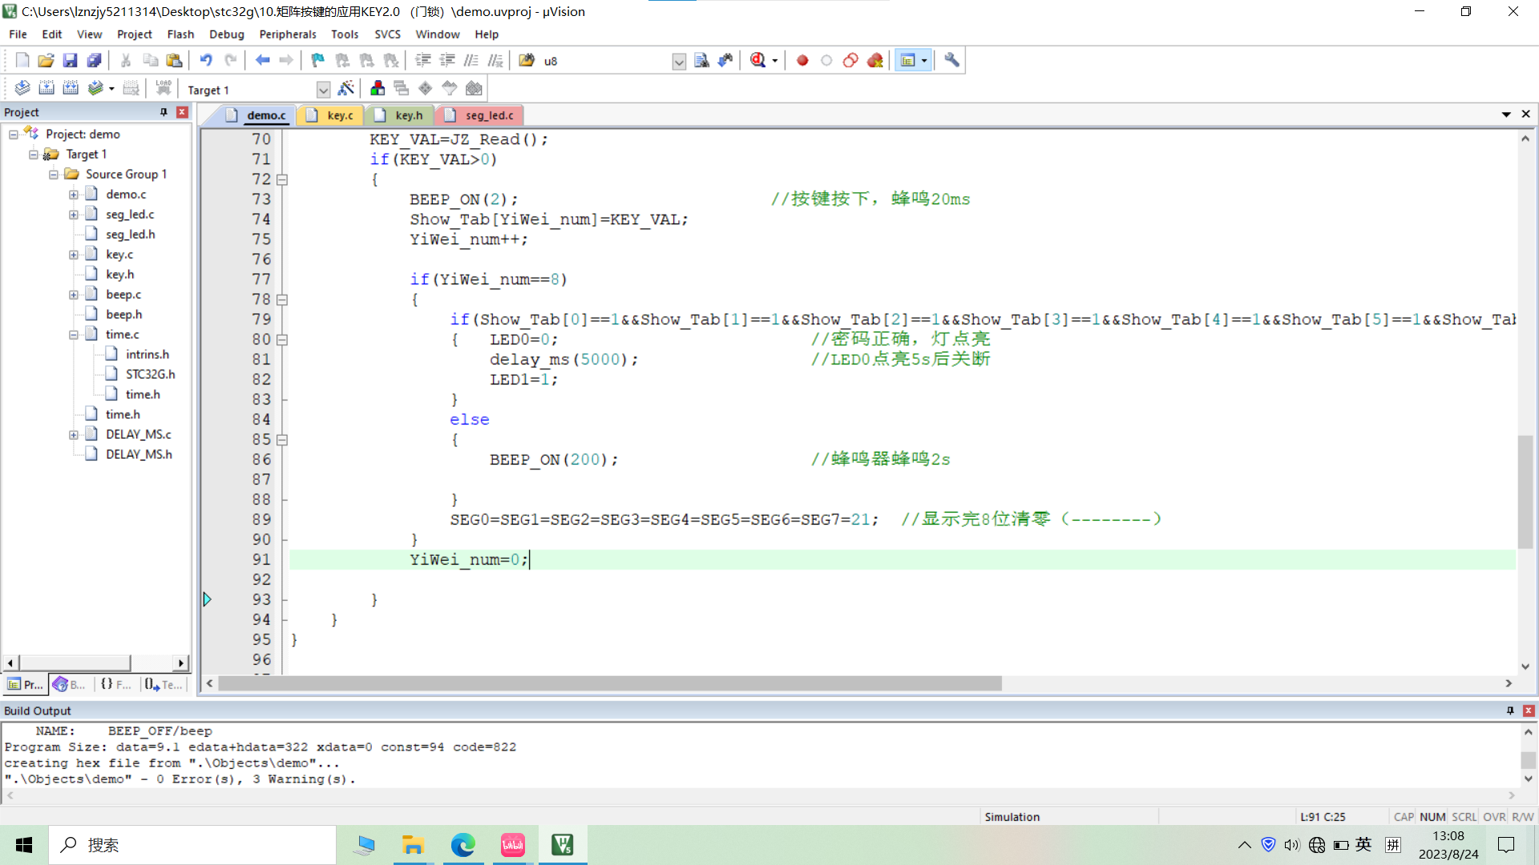The image size is (1539, 865).
Task: Click the Windows taskbar search box
Action: [x=192, y=845]
